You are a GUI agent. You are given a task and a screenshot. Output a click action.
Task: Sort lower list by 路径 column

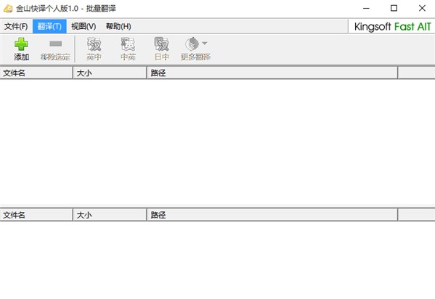pos(272,215)
